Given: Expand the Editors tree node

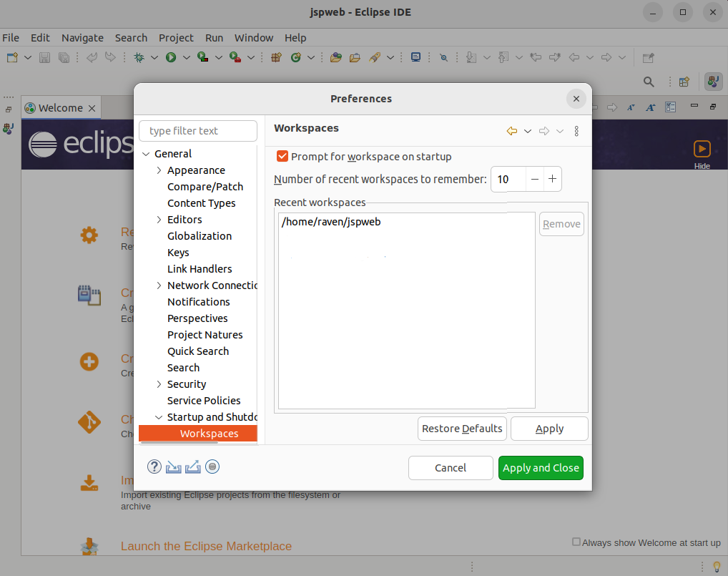Looking at the screenshot, I should 159,220.
